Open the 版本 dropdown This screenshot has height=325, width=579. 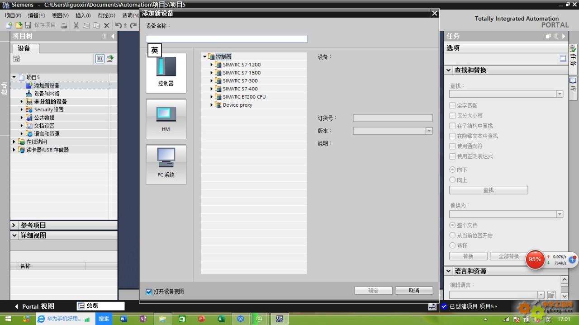pyautogui.click(x=429, y=131)
